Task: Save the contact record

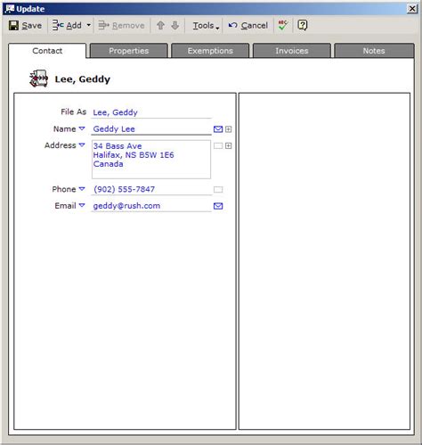Action: [25, 26]
